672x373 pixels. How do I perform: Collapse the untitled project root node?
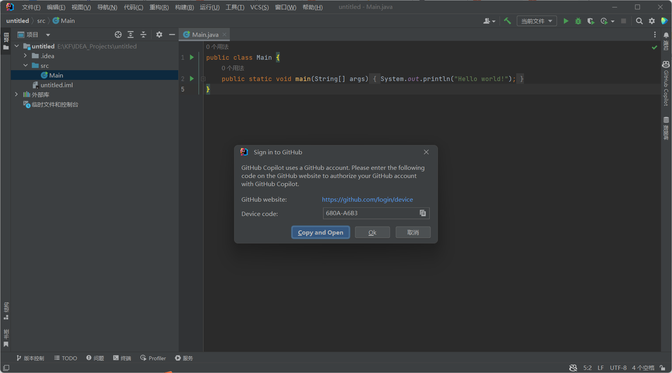(x=17, y=46)
